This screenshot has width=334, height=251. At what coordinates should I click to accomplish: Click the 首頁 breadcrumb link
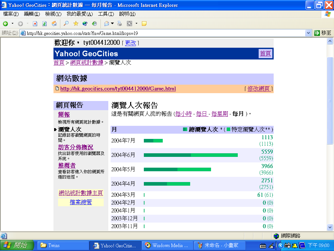[x=59, y=62]
